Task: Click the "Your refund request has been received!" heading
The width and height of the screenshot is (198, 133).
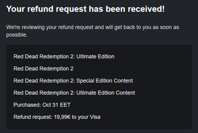Action: [85, 9]
